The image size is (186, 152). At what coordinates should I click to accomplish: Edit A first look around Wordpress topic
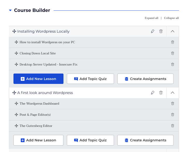(x=153, y=93)
